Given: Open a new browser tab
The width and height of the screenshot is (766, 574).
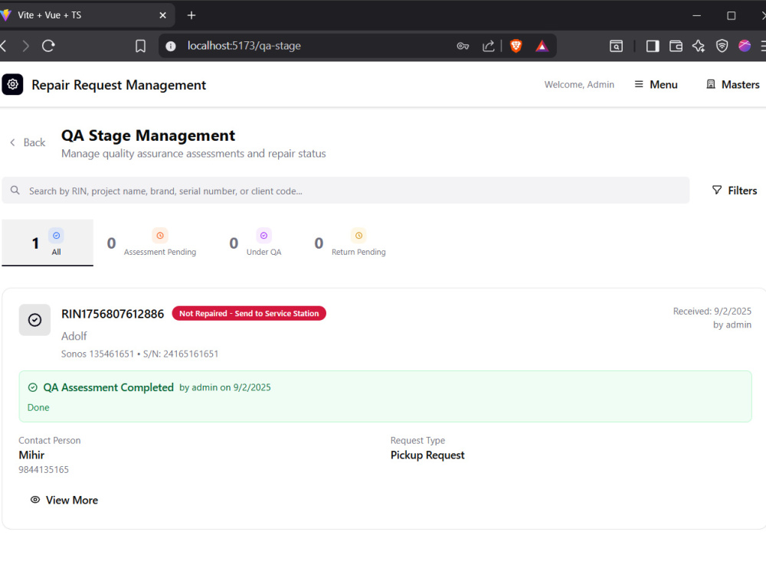Looking at the screenshot, I should point(191,15).
